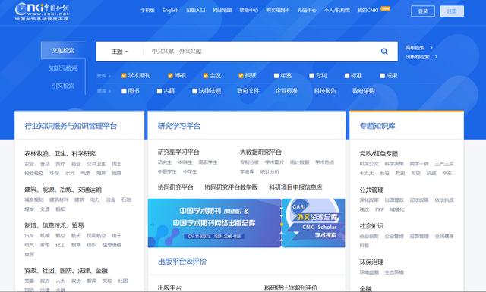Select the 文献检索 tab
The height and width of the screenshot is (292, 486).
(x=63, y=51)
